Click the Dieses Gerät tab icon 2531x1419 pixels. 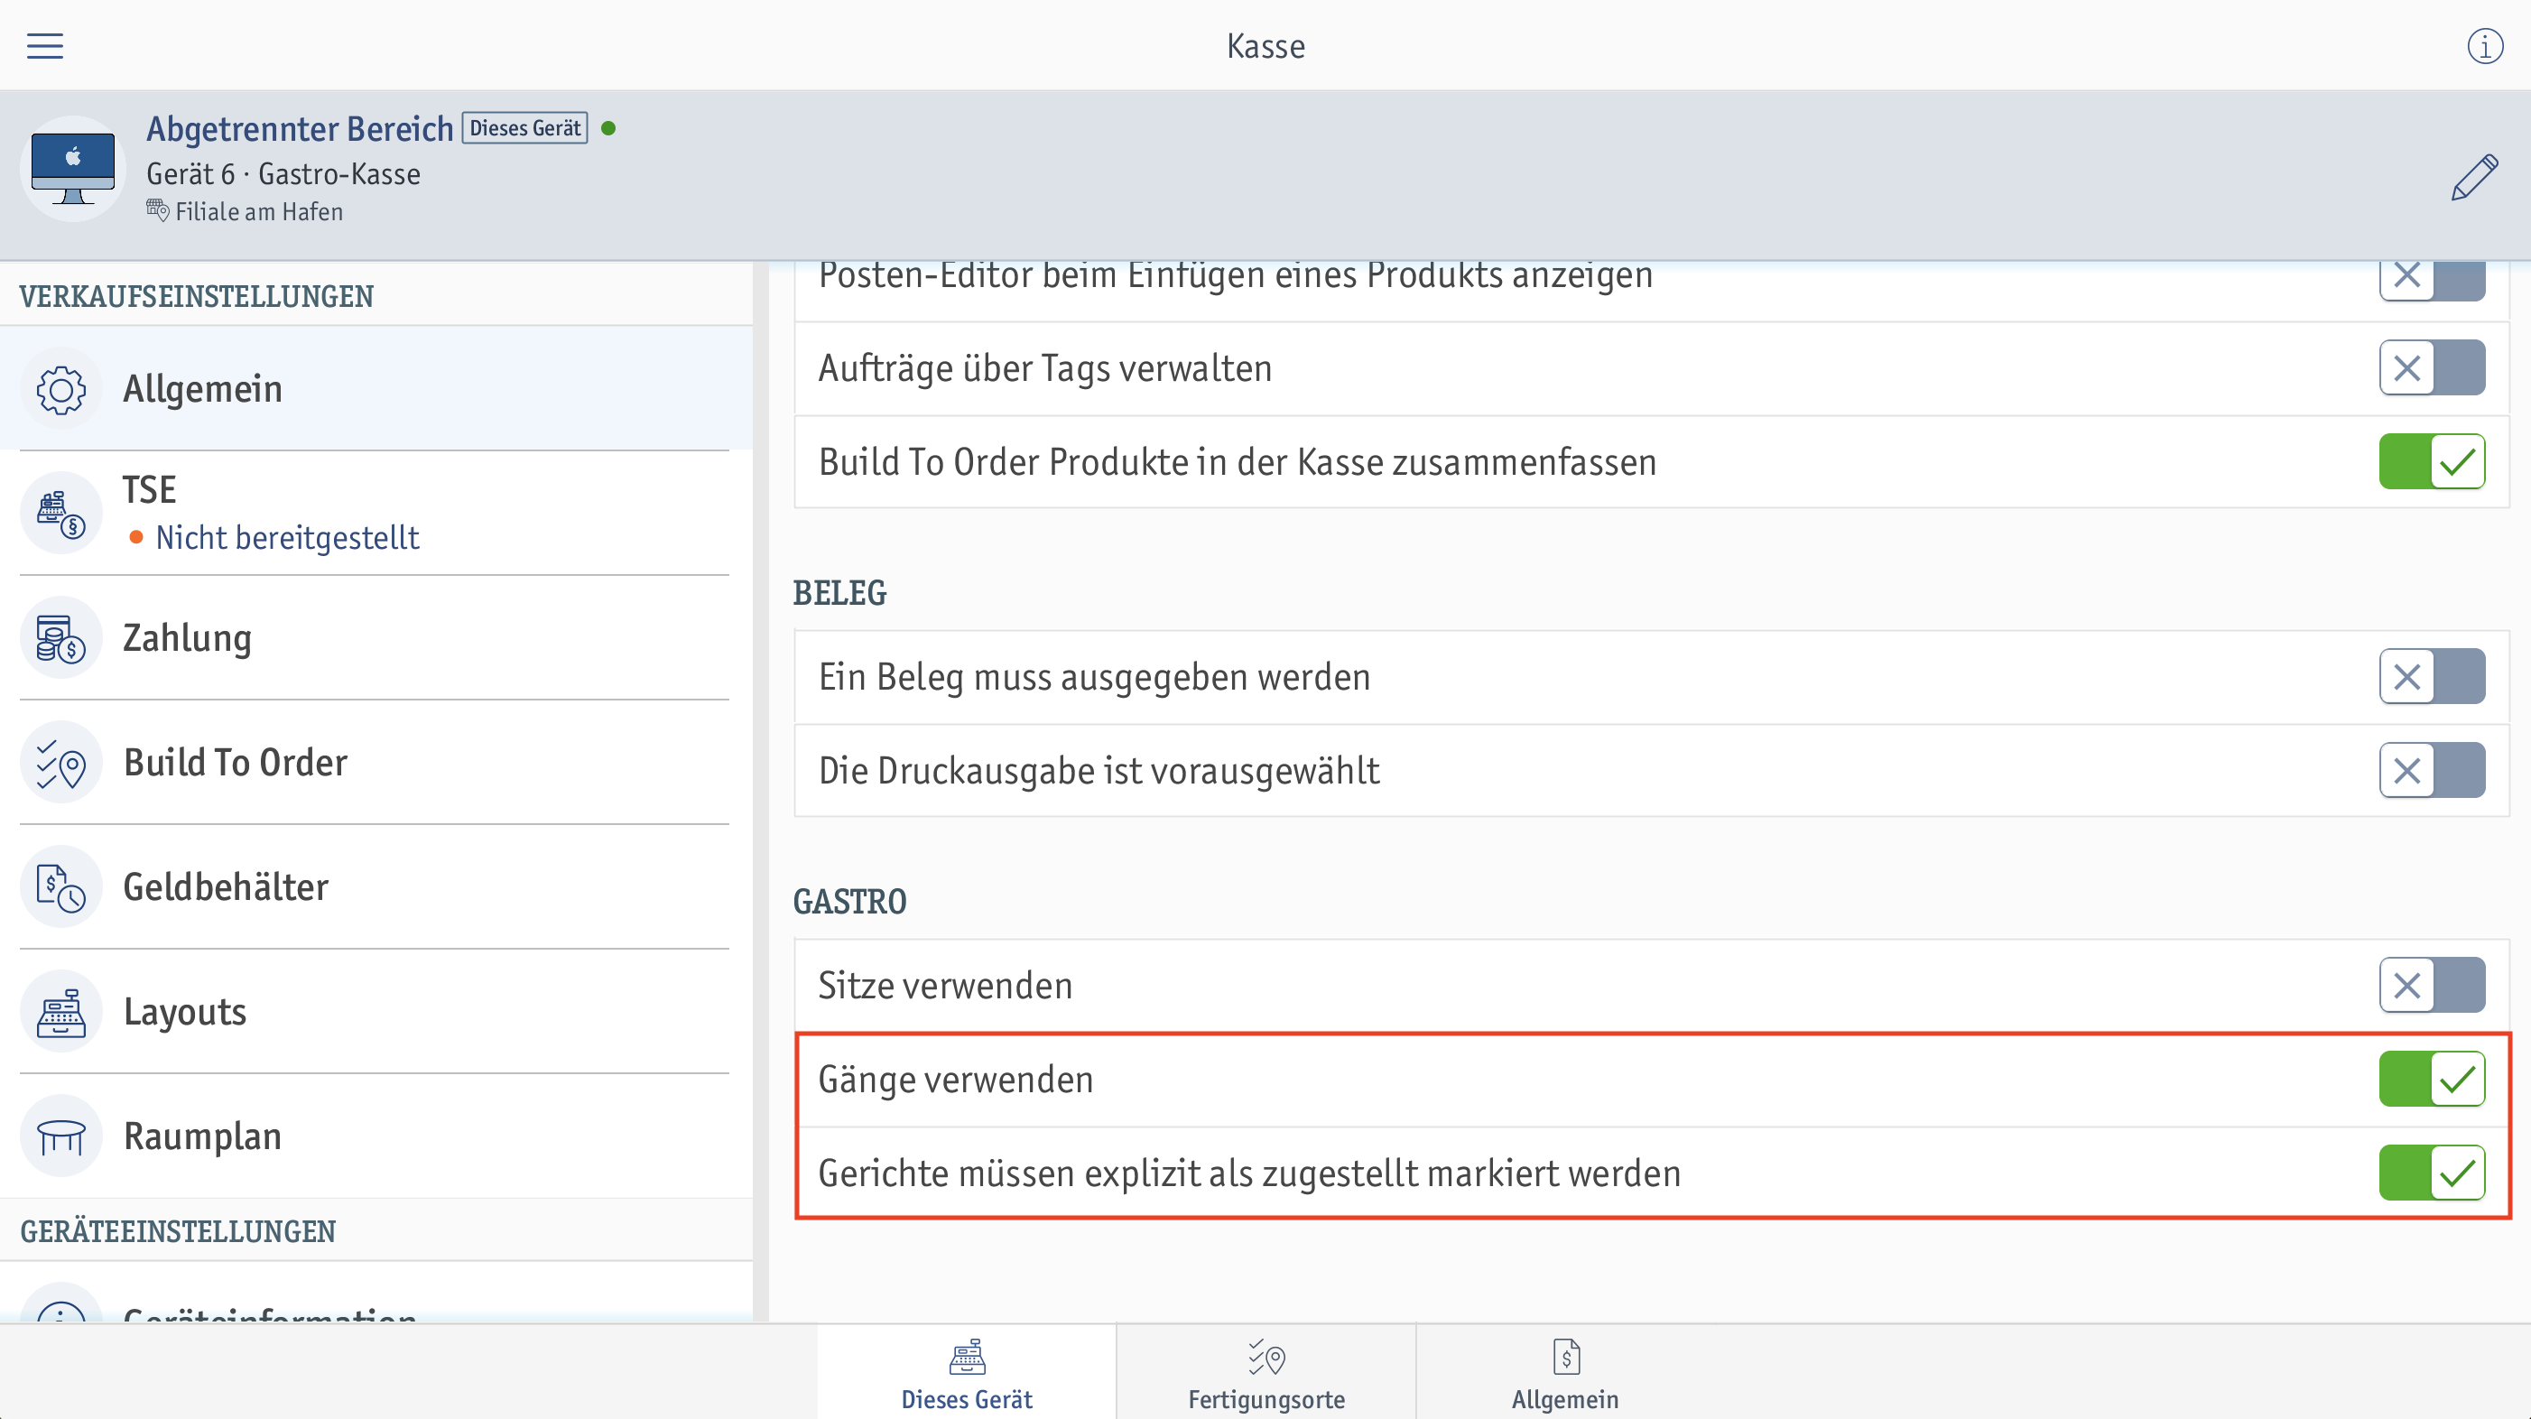click(x=967, y=1357)
